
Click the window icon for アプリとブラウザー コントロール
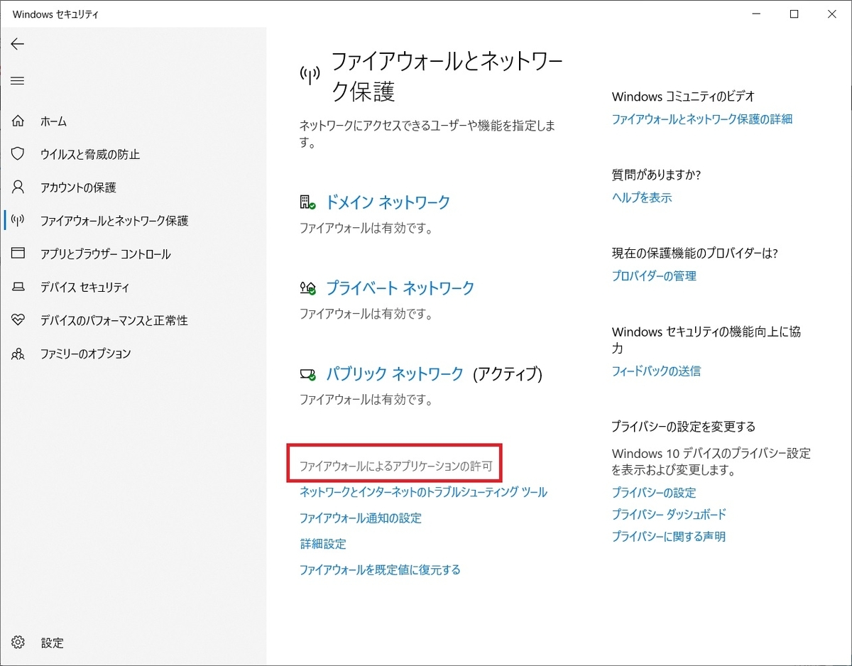coord(18,253)
